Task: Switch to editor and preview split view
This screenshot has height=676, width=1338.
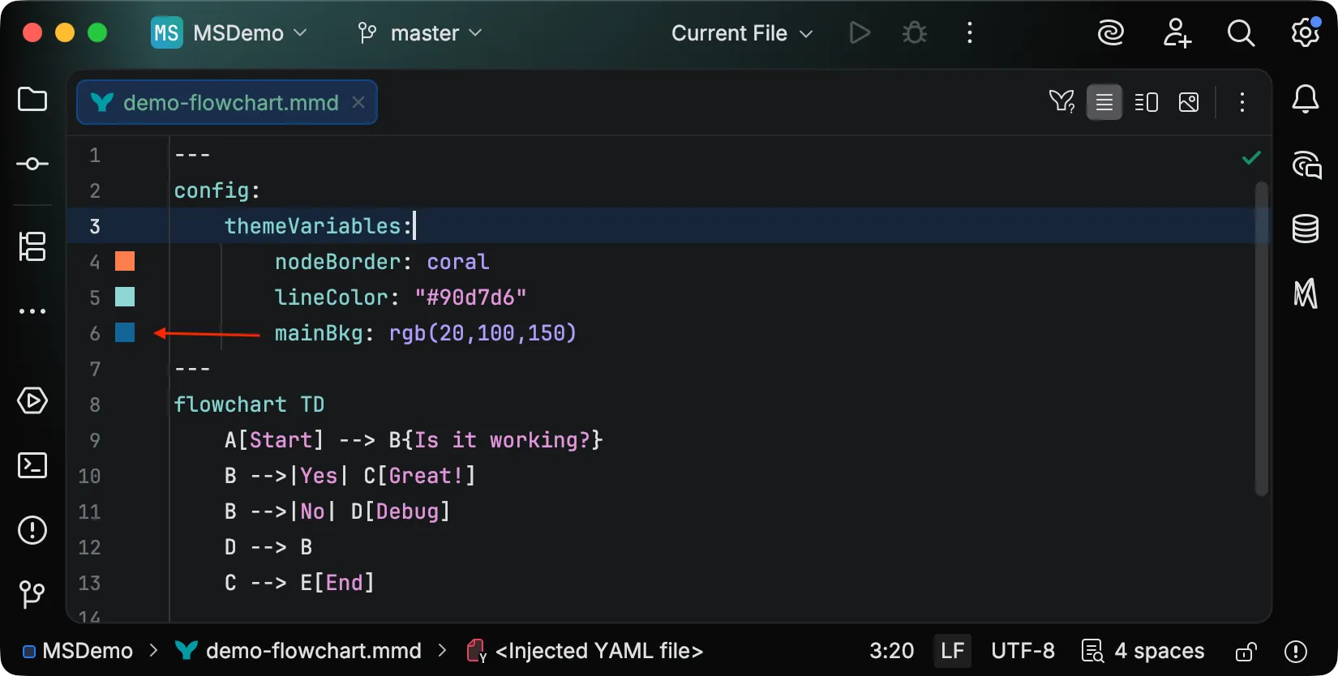Action: coord(1146,102)
